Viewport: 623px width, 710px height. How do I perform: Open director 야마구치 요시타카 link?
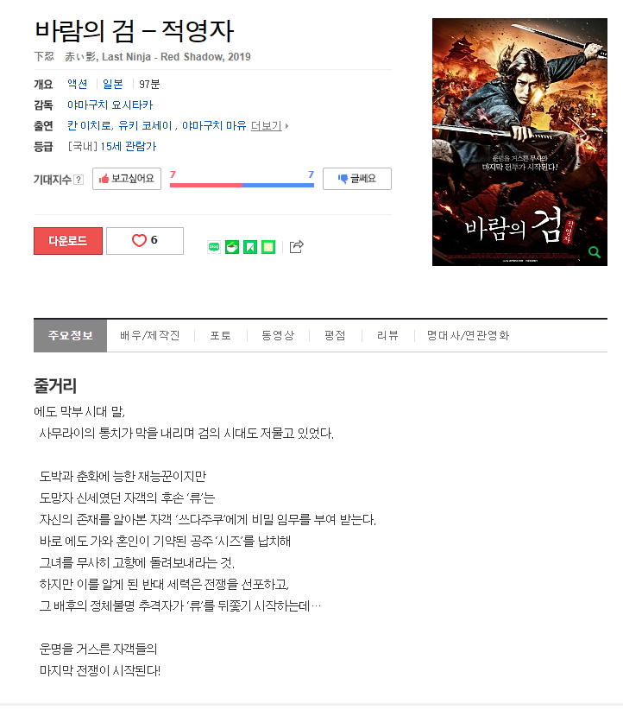[x=110, y=105]
